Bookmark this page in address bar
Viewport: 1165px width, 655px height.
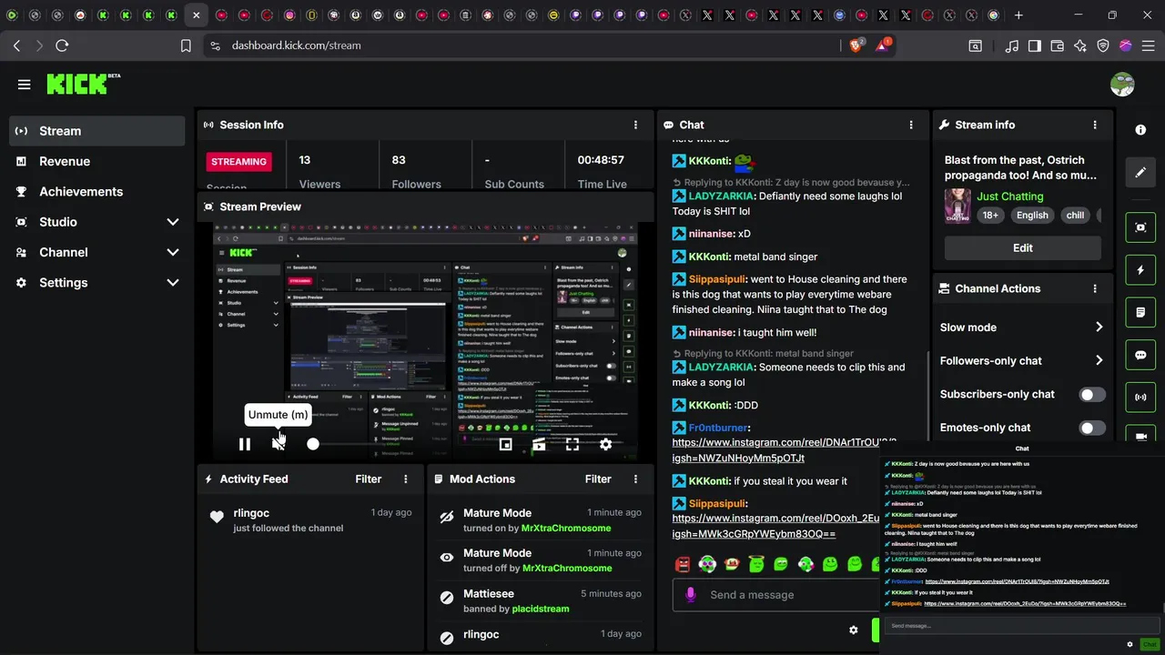[186, 45]
